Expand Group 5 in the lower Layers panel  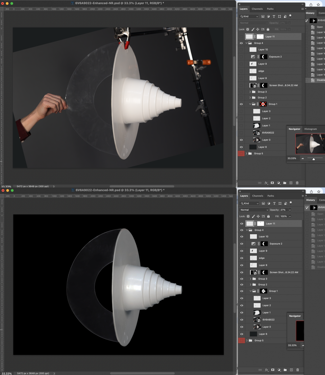[x=247, y=340]
